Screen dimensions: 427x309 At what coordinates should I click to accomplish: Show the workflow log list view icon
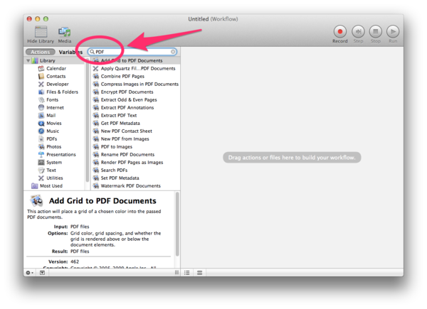tap(186, 273)
